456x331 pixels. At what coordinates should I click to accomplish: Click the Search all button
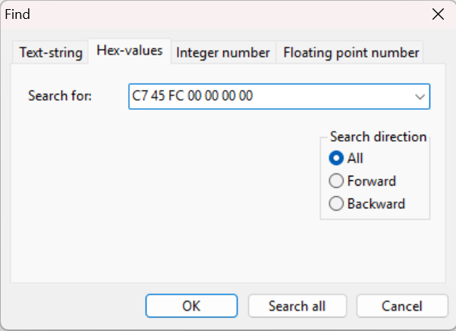point(297,306)
